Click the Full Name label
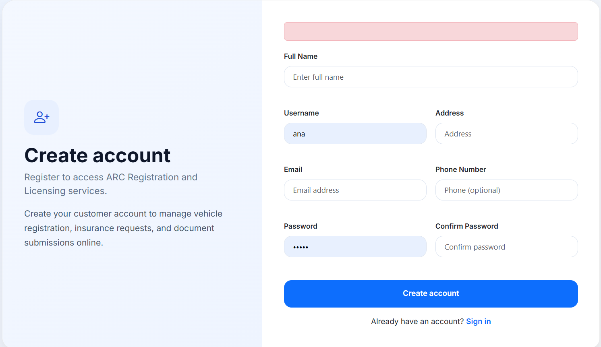Screen dimensions: 601x347 pyautogui.click(x=300, y=56)
